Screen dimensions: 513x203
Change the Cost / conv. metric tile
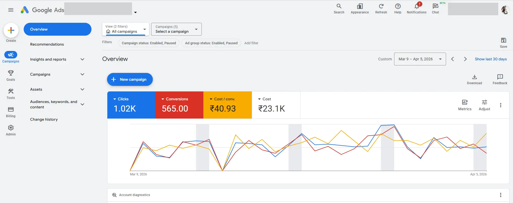click(x=228, y=105)
